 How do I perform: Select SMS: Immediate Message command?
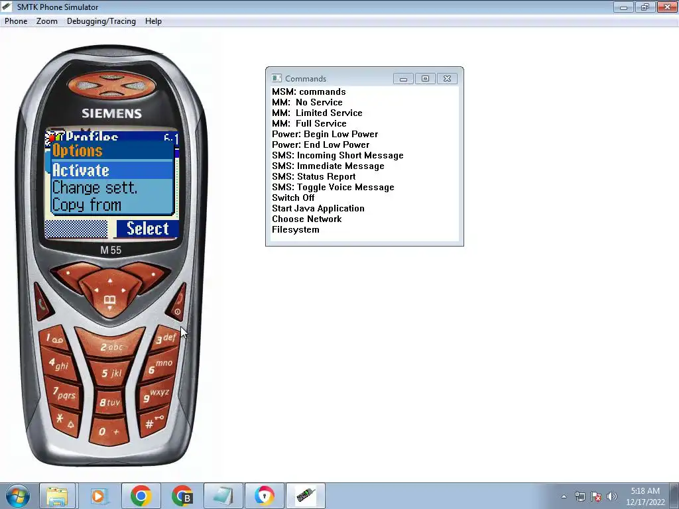click(x=328, y=166)
